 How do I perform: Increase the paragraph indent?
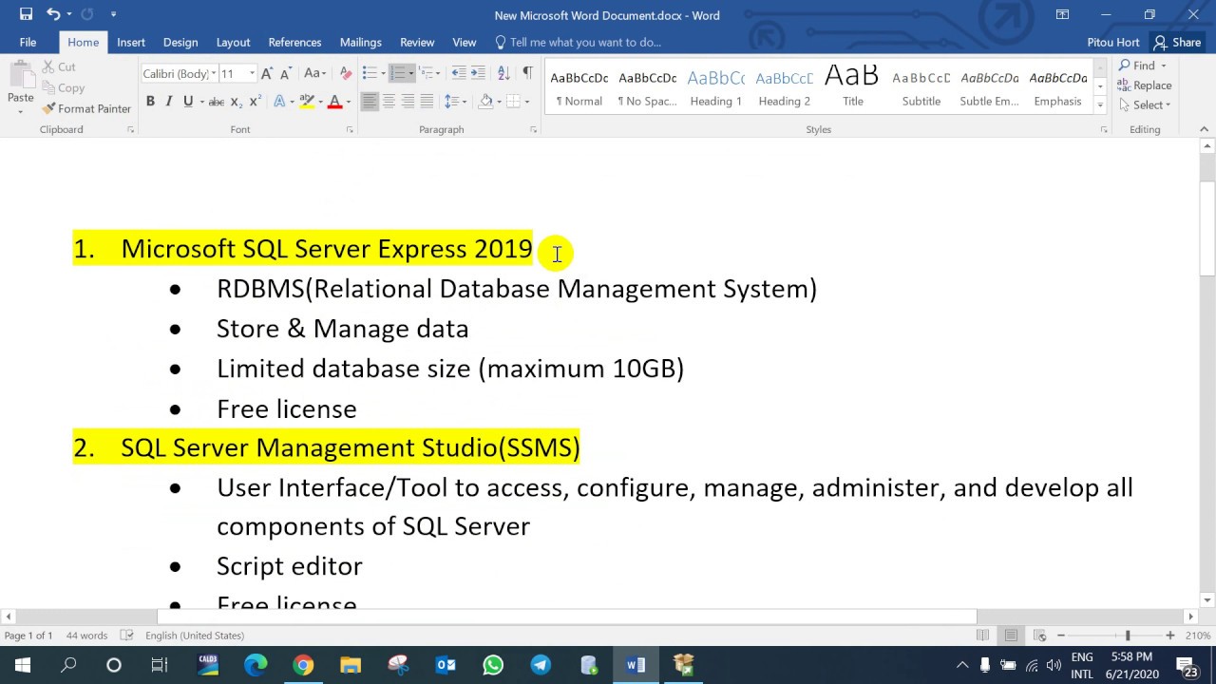pyautogui.click(x=478, y=74)
